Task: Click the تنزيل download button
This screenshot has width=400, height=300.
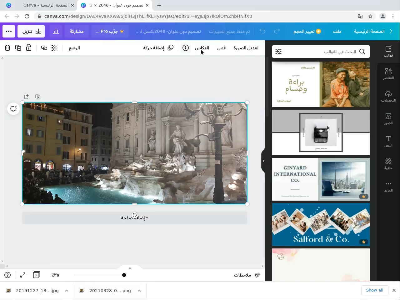Action: click(31, 31)
